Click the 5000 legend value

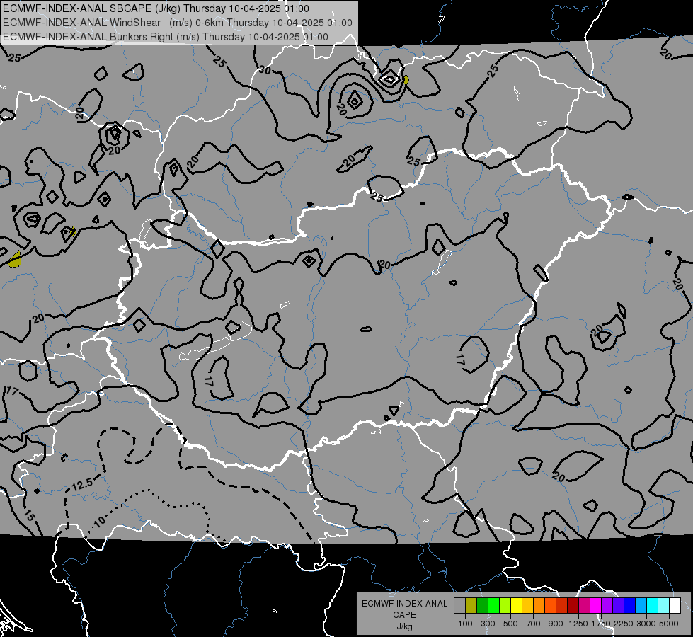tap(669, 624)
